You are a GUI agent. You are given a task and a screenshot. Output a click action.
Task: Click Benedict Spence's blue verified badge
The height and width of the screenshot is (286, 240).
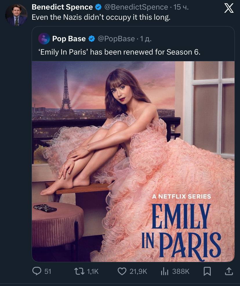pos(98,7)
